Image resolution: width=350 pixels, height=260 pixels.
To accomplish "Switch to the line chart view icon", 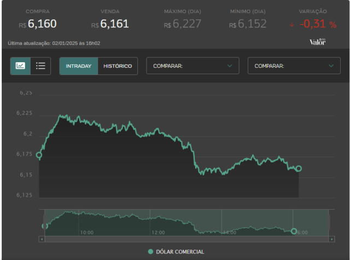I will [20, 66].
